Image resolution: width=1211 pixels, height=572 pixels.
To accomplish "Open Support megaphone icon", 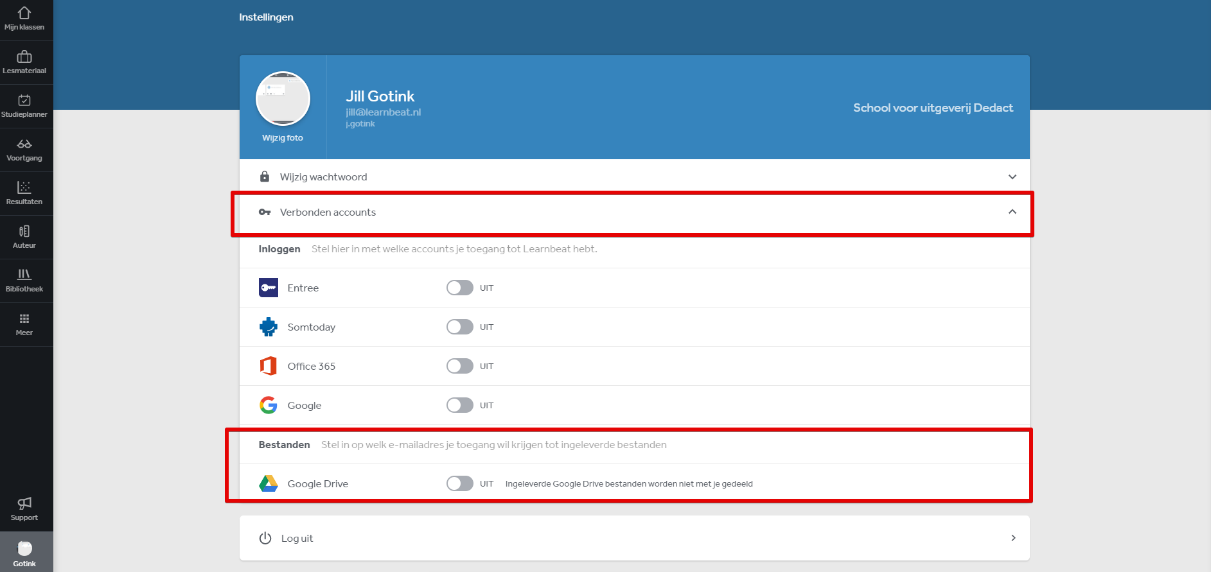I will point(24,503).
